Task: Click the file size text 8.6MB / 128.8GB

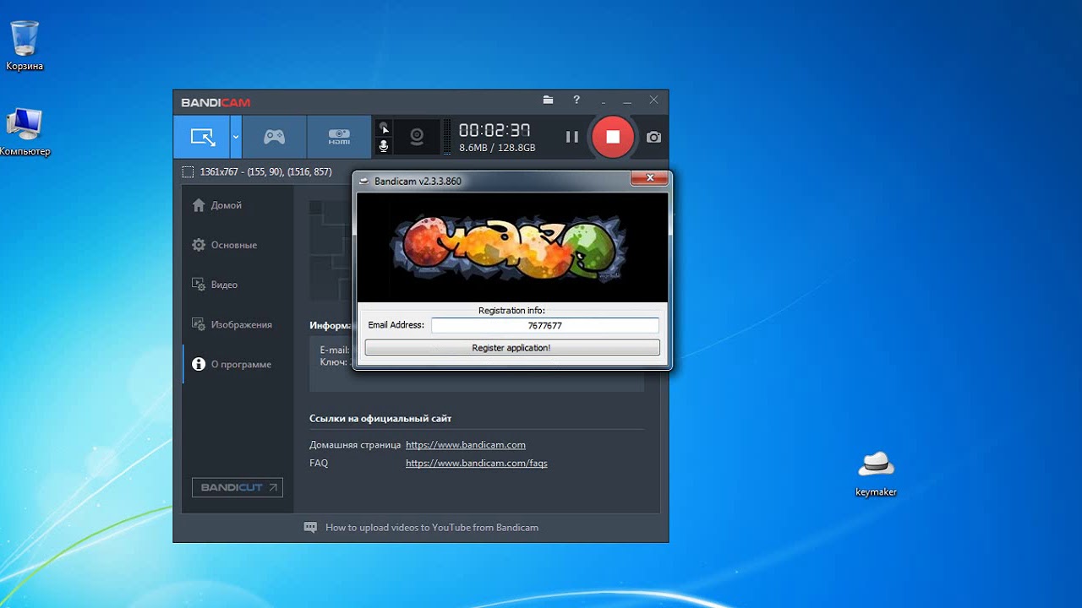Action: coord(497,148)
